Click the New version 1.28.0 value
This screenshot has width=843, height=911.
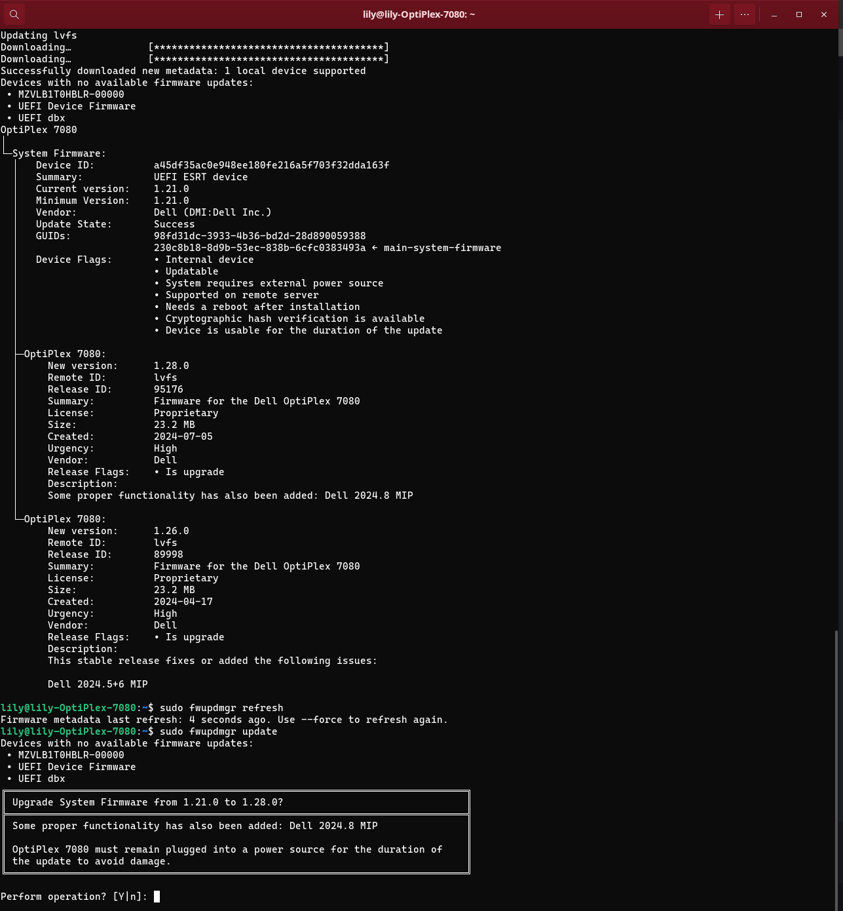[171, 366]
